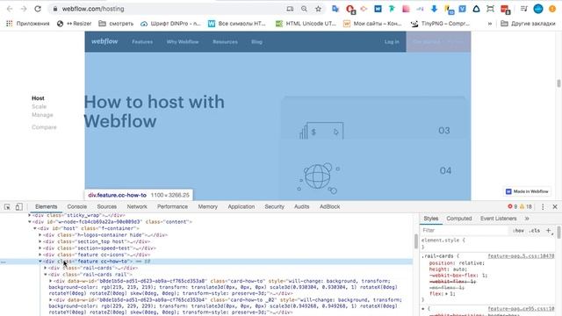This screenshot has height=316, width=562.
Task: Switch to the AdBlock tab
Action: point(330,207)
